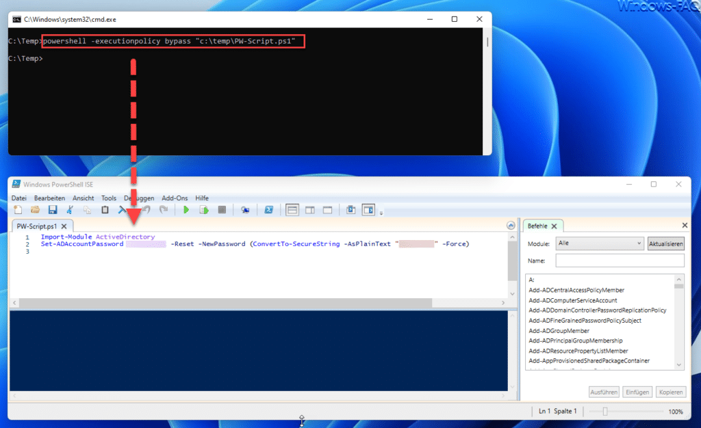Click the Windows PowerShell ISE title icon

pos(16,184)
